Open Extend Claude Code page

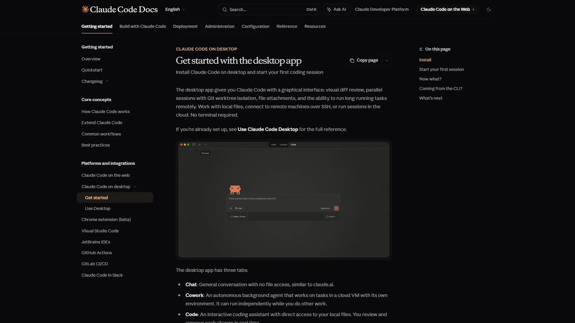pos(102,123)
